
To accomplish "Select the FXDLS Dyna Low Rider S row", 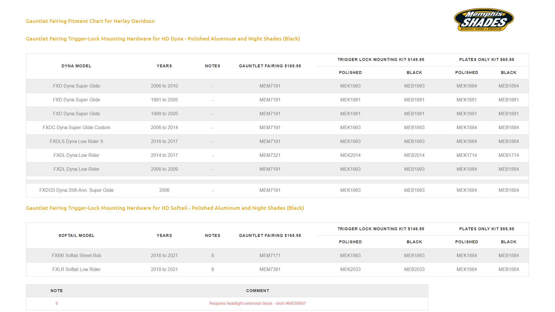I will [76, 142].
